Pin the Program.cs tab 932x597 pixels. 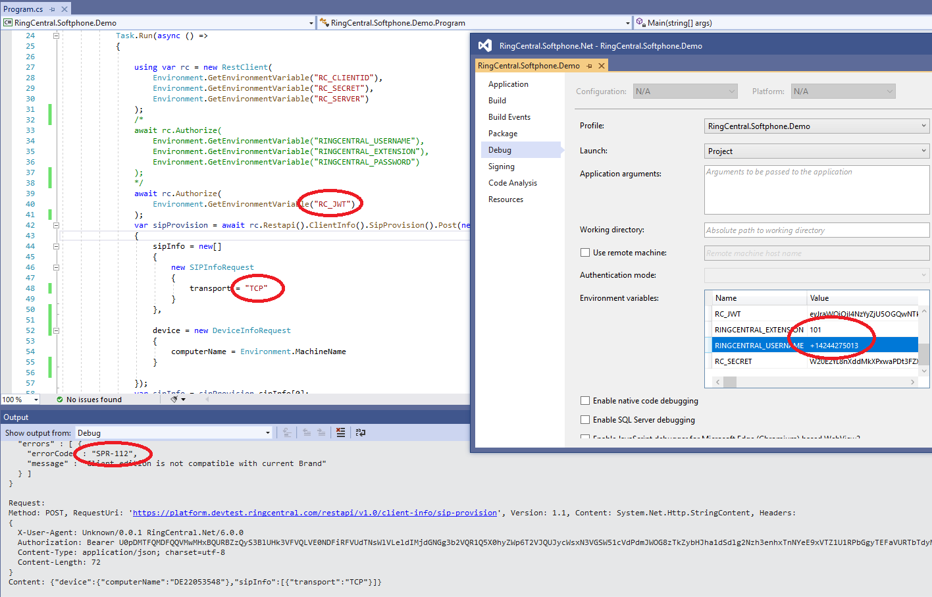click(x=53, y=9)
